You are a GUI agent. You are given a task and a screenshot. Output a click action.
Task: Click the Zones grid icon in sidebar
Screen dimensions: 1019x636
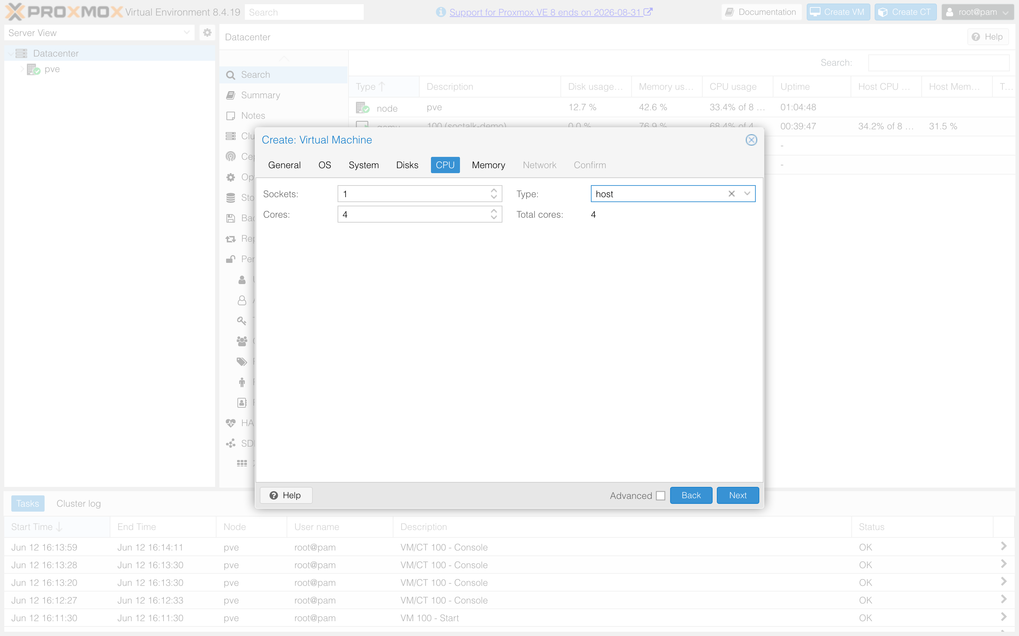pyautogui.click(x=242, y=464)
